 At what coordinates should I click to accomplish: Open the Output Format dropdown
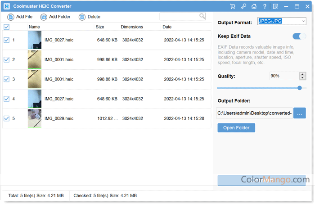(282, 21)
